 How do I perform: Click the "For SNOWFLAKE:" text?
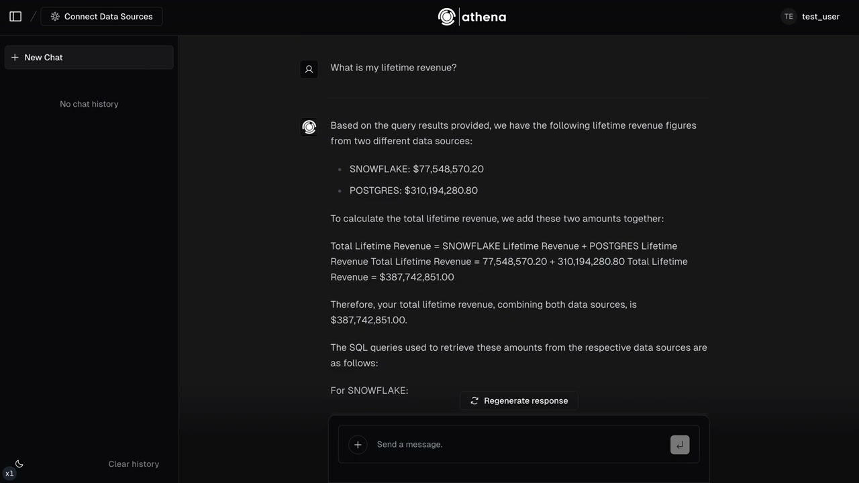click(369, 390)
